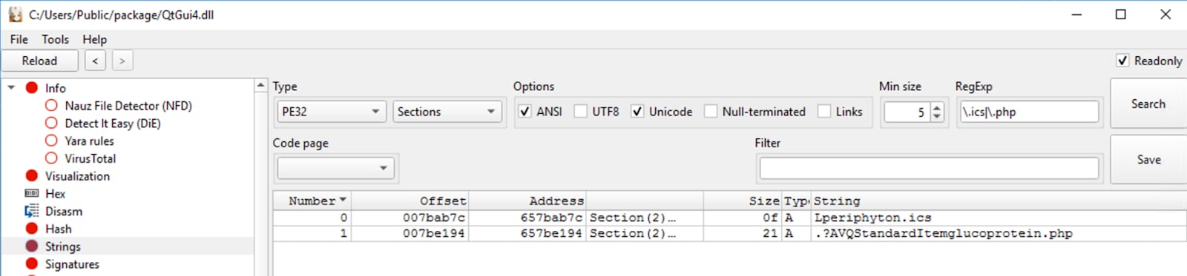Enable the UTF8 checkbox
This screenshot has height=276, width=1187.
click(581, 112)
